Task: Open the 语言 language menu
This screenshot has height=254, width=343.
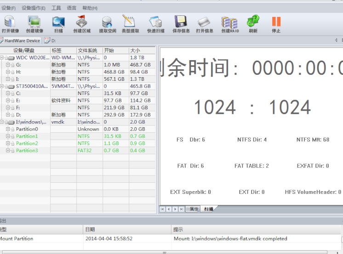Action: [72, 8]
